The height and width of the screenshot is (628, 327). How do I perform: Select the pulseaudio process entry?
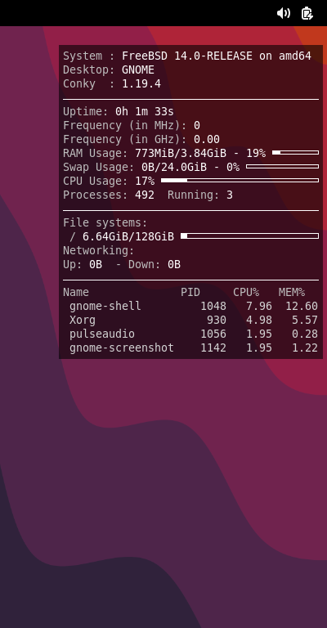(x=190, y=334)
